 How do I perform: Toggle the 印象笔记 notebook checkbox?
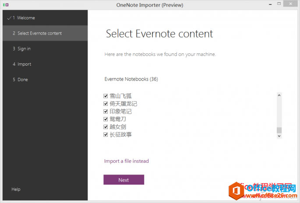pos(106,112)
